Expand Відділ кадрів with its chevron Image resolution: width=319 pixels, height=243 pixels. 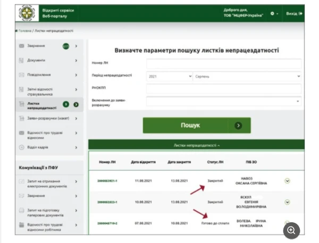[x=76, y=147]
